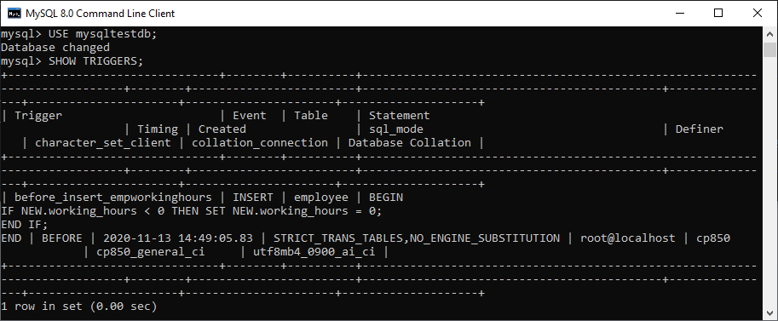Click the scrollbar down arrow
778x321 pixels.
[x=769, y=313]
